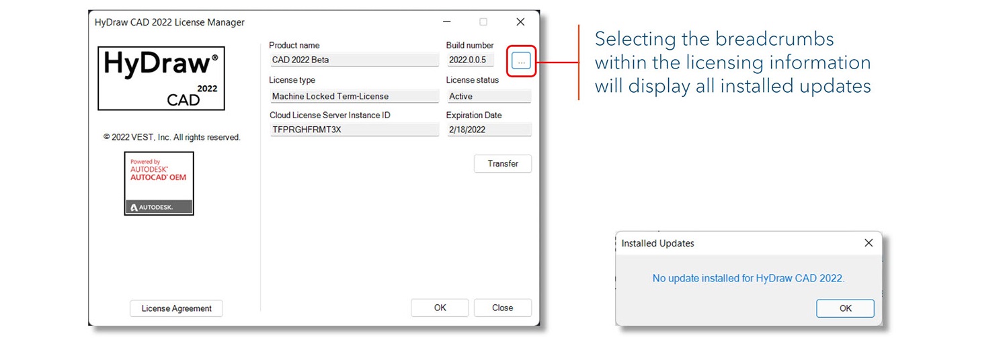
Task: Click the Build number value 2022.0.0.5
Action: 471,60
